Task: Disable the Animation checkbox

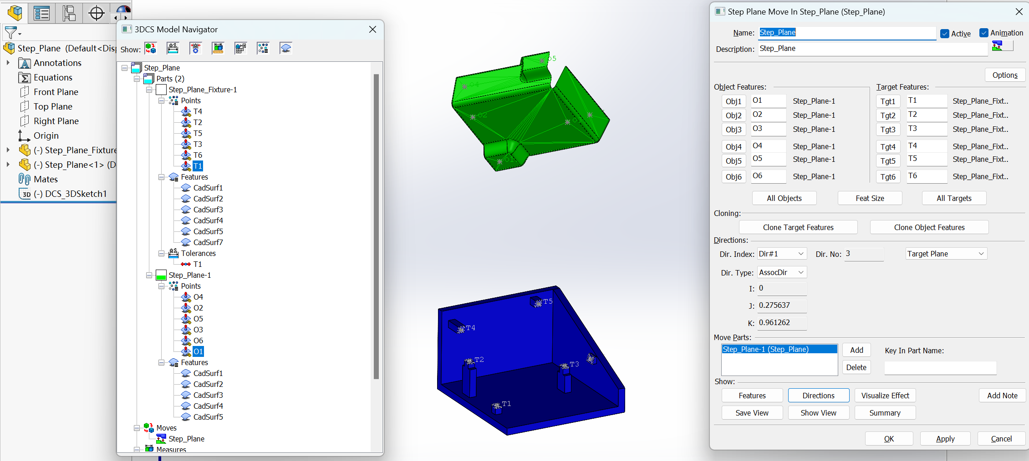Action: pos(984,33)
